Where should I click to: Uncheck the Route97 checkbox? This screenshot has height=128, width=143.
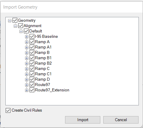point(32,85)
